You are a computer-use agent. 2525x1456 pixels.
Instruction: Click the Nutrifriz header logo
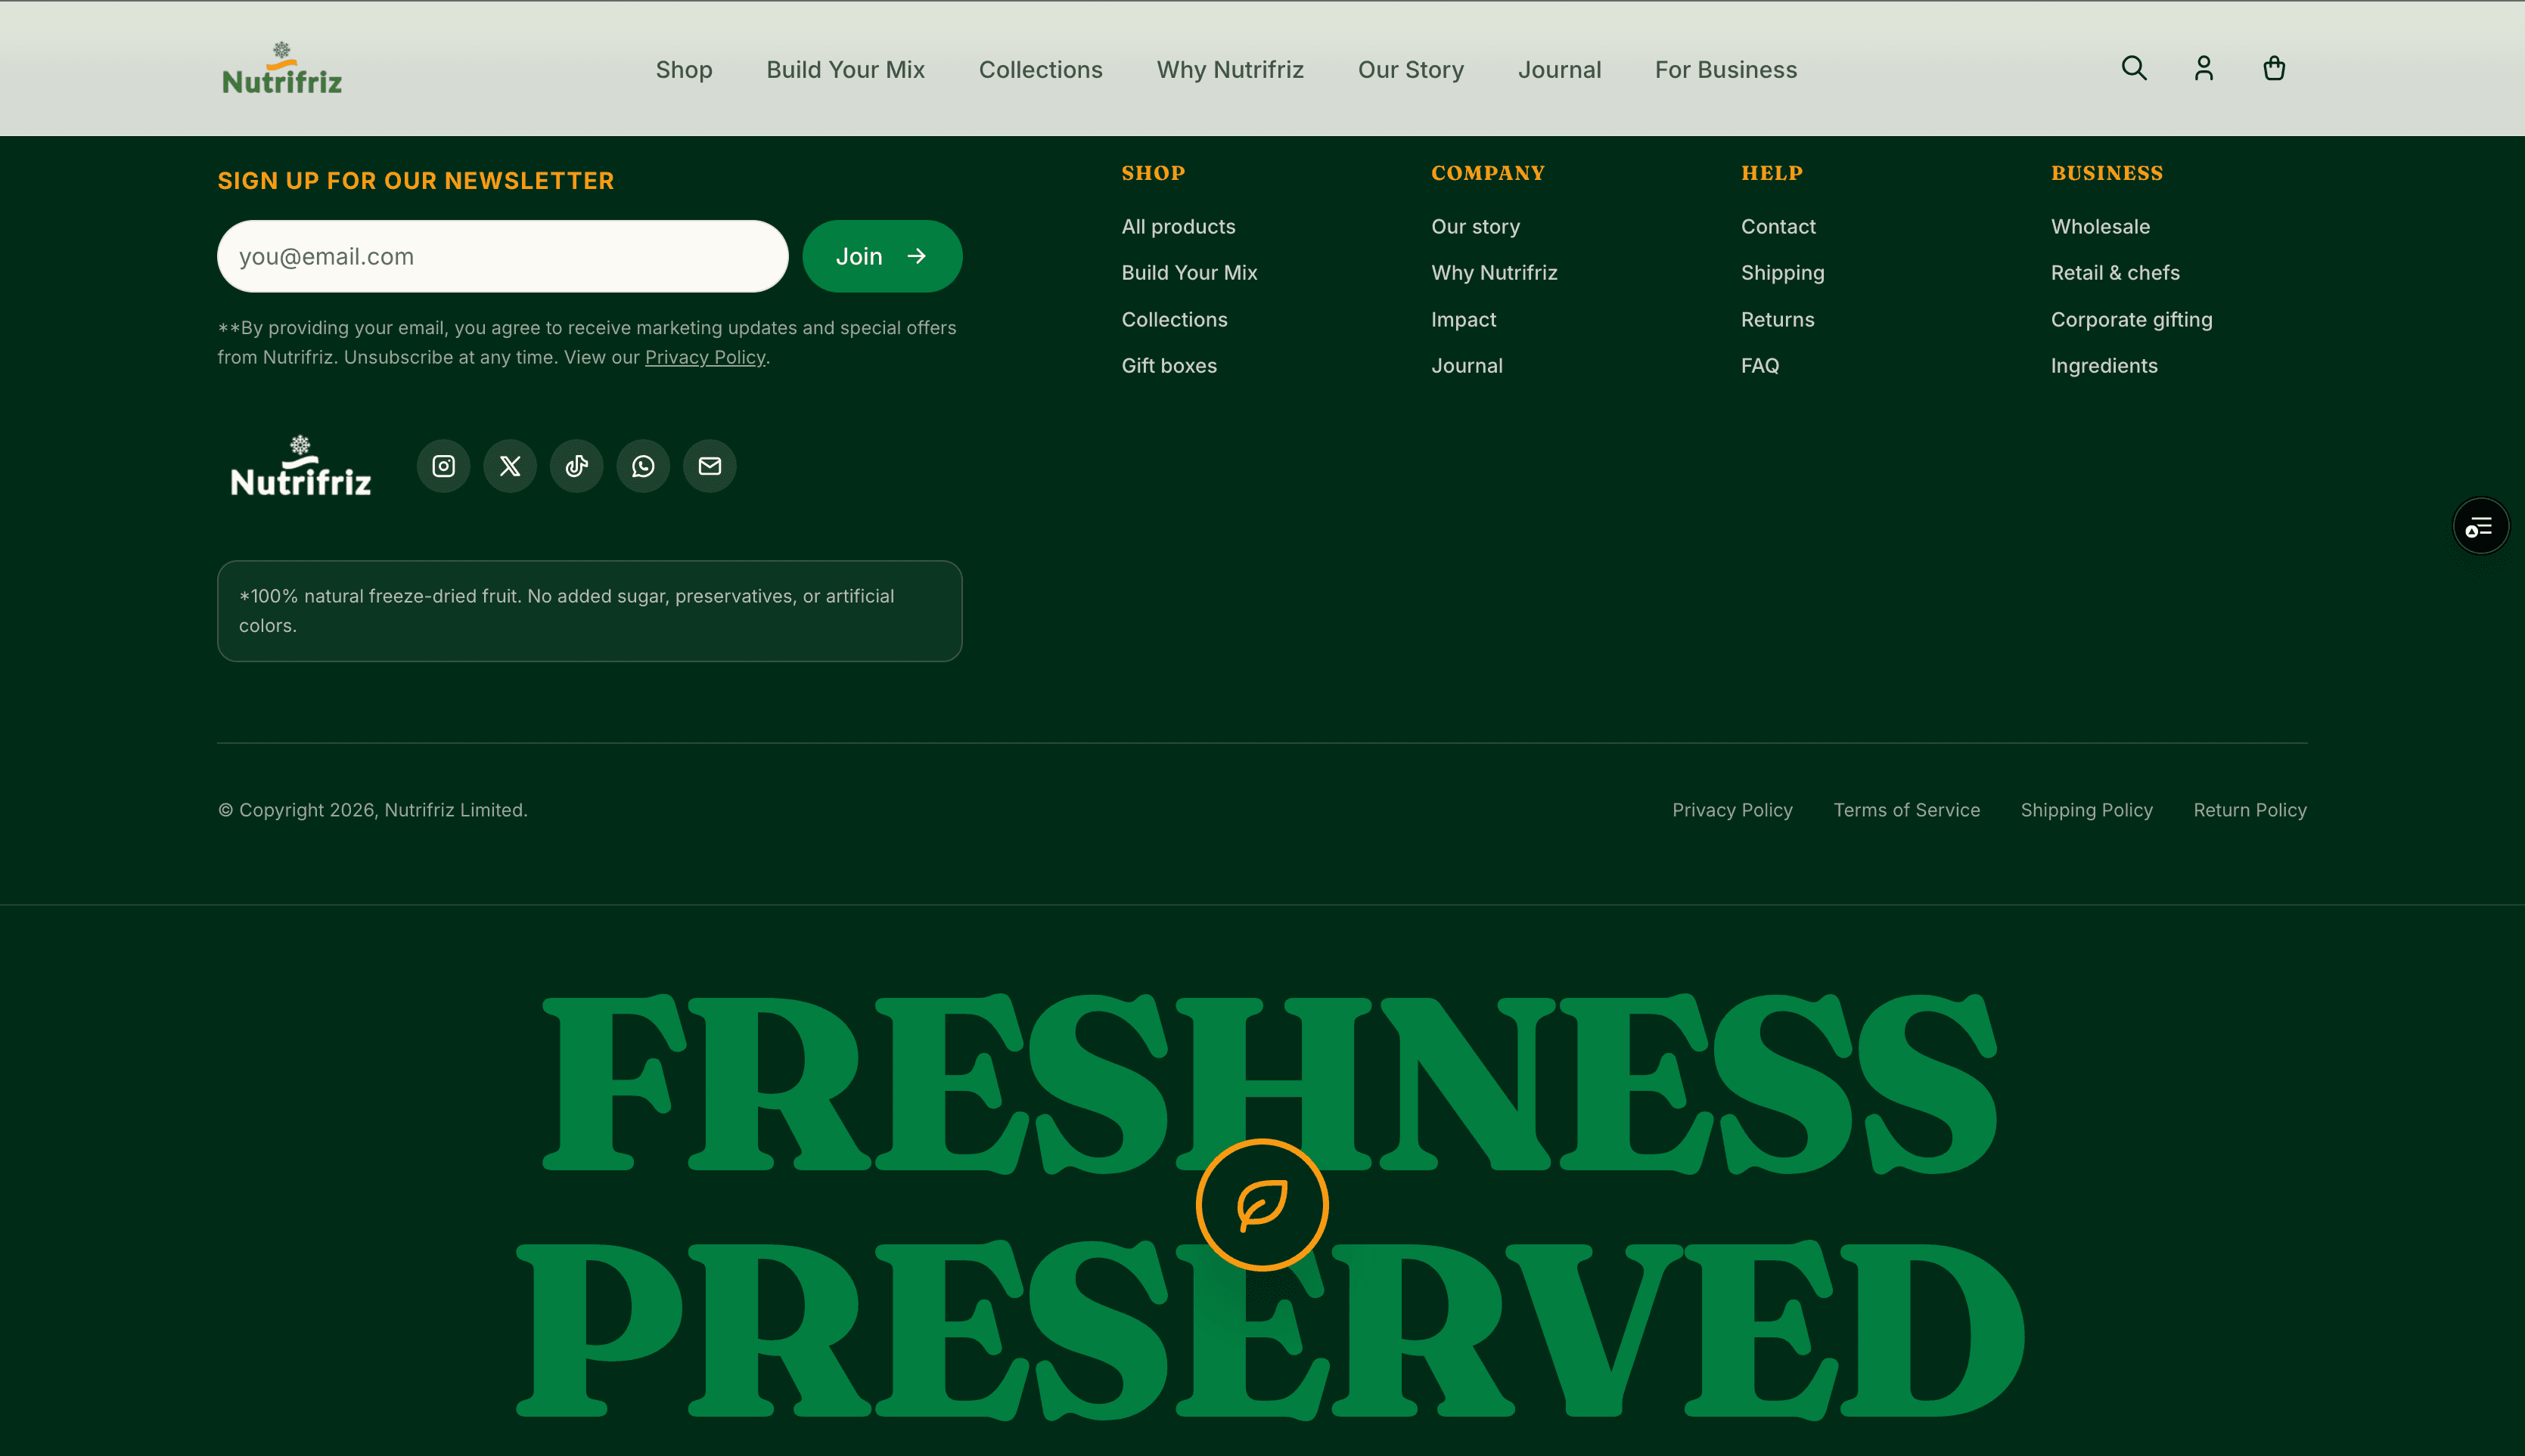[x=282, y=68]
